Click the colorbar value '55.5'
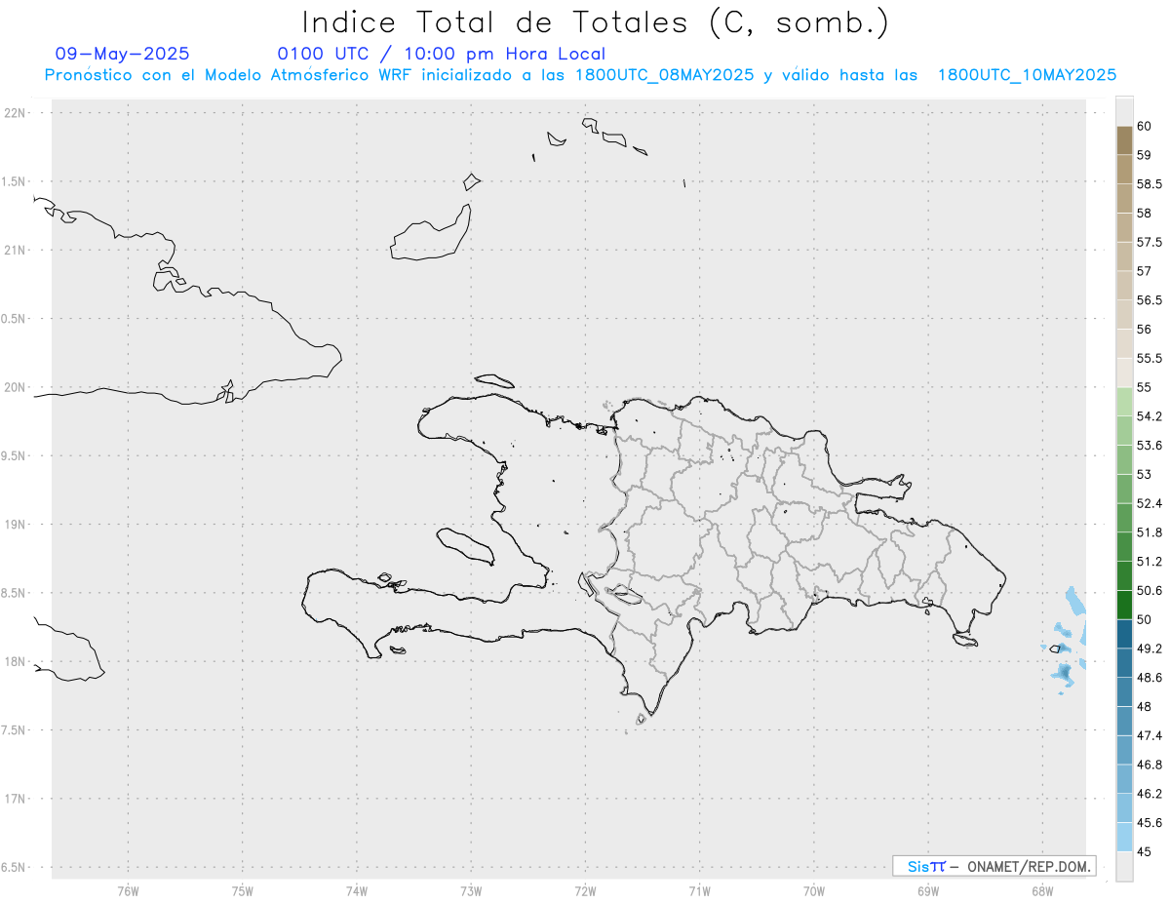This screenshot has height=904, width=1170. (1150, 359)
